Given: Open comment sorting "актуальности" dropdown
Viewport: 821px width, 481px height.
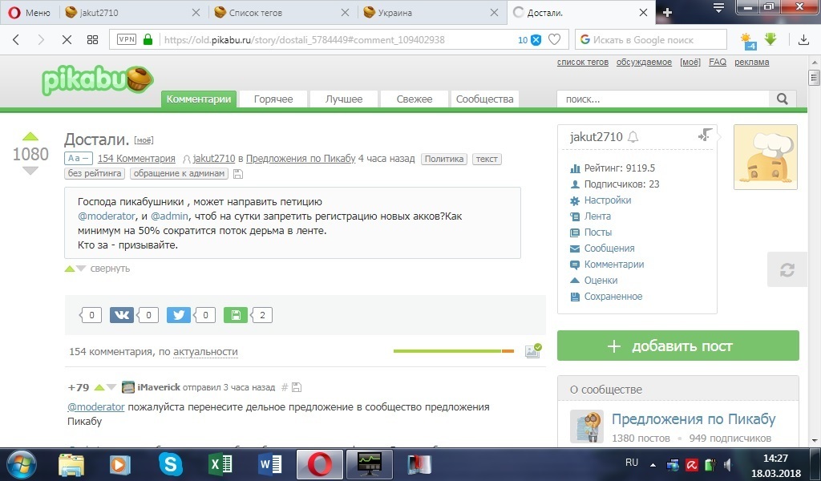Looking at the screenshot, I should tap(205, 352).
